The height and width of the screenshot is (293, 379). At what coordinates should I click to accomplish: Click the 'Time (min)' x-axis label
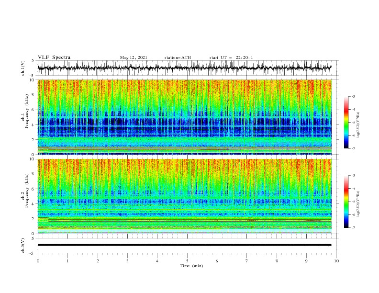tap(191, 266)
